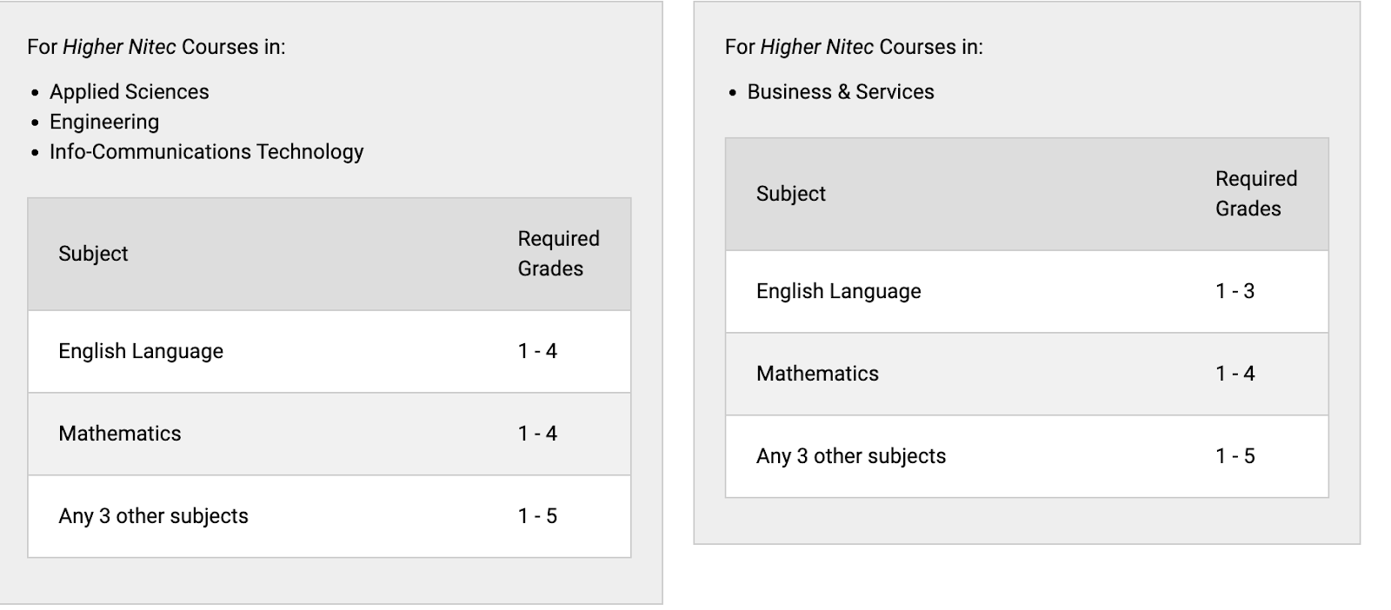Click the 1 - 5 grade in left table
Viewport: 1391px width, 610px height.
537,516
